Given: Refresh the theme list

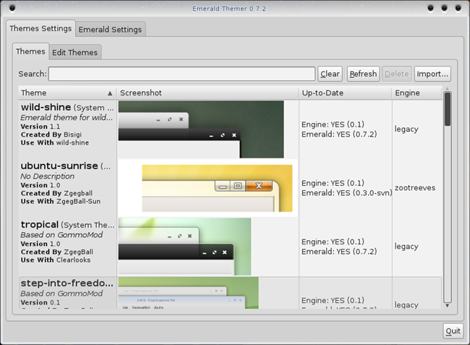Looking at the screenshot, I should (363, 74).
